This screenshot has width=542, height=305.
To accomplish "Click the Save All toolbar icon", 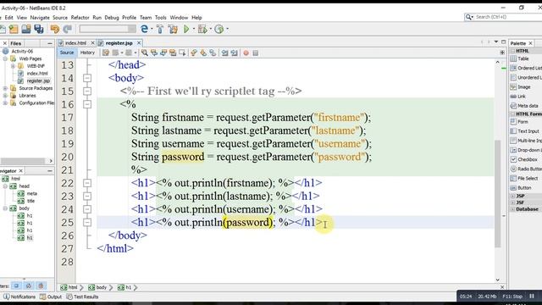I will (39, 30).
